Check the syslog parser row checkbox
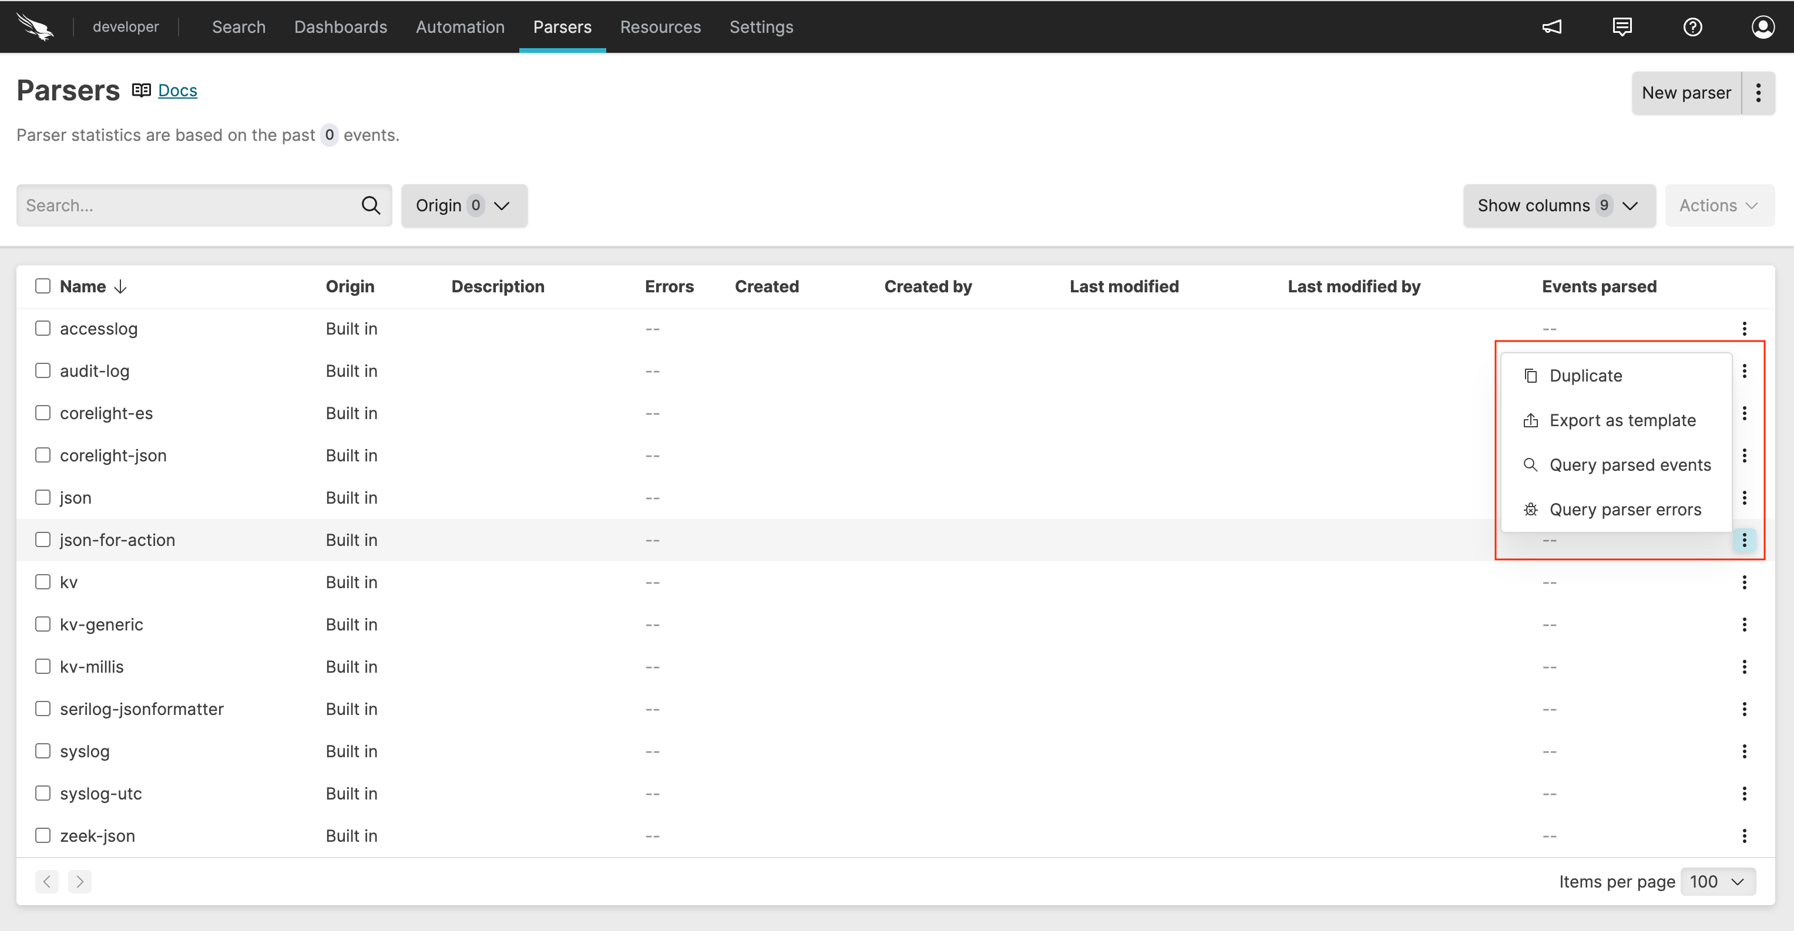Viewport: 1794px width, 931px height. click(x=42, y=751)
